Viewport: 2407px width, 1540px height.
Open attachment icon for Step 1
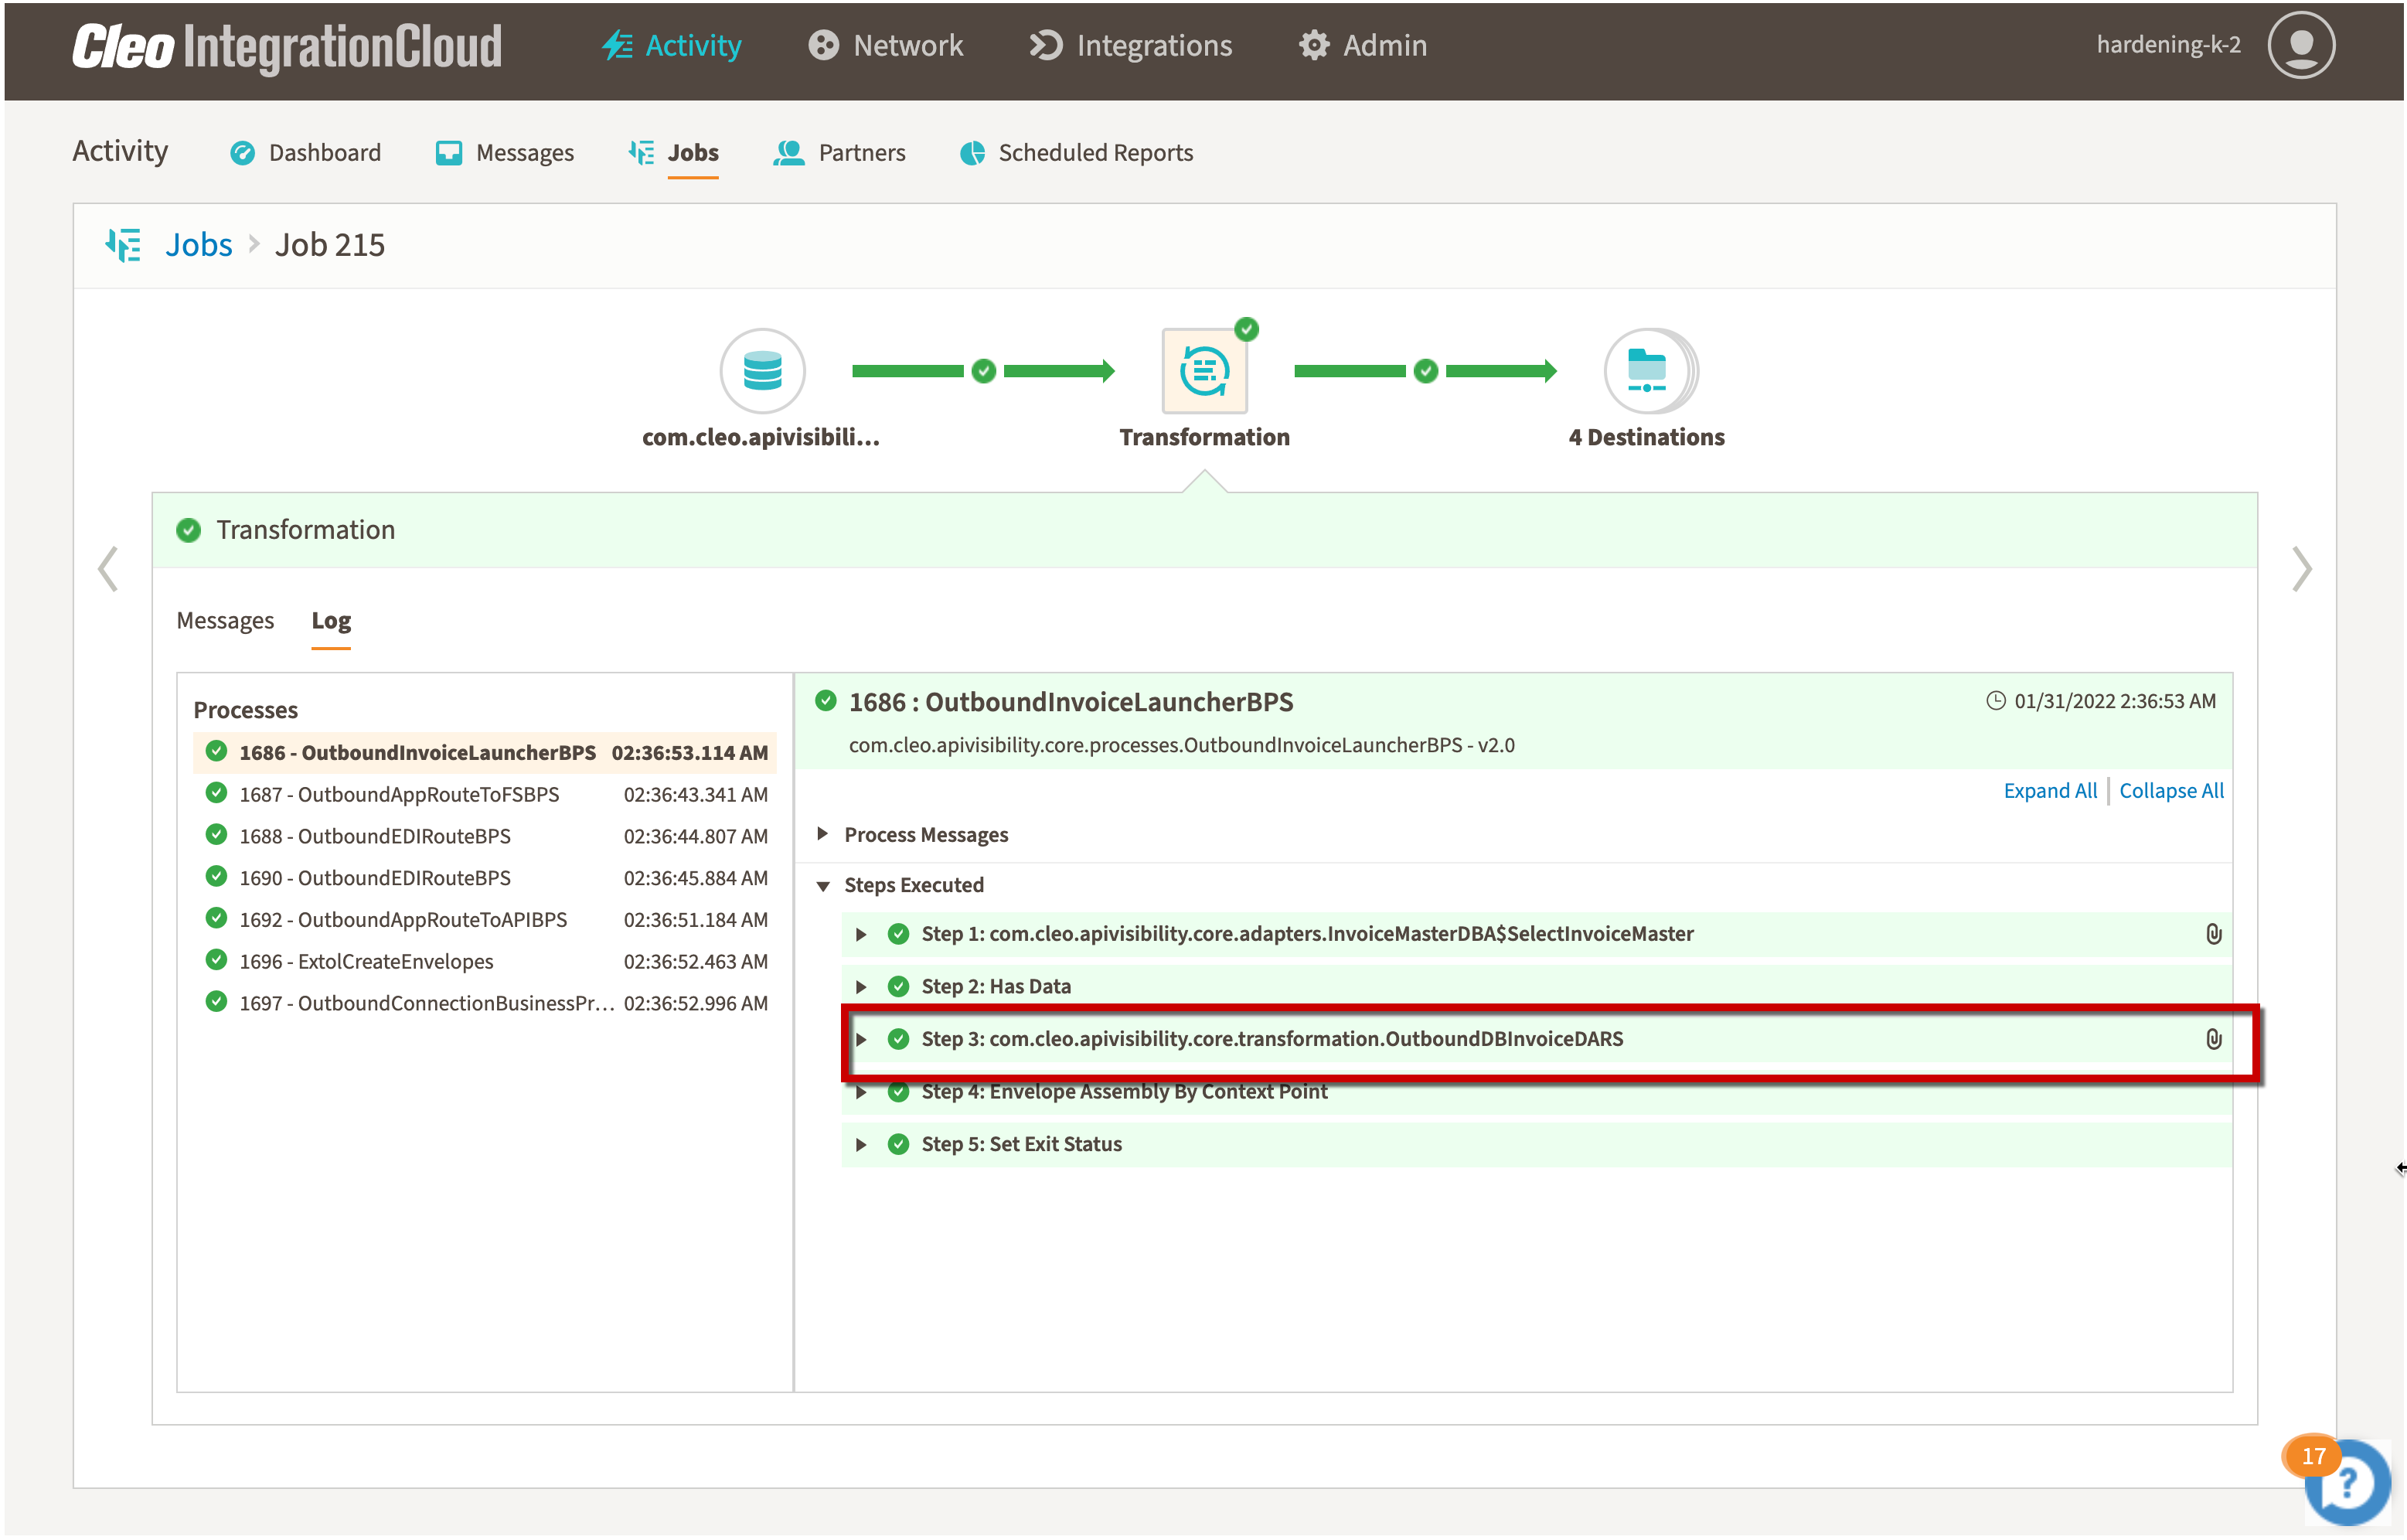(2213, 934)
